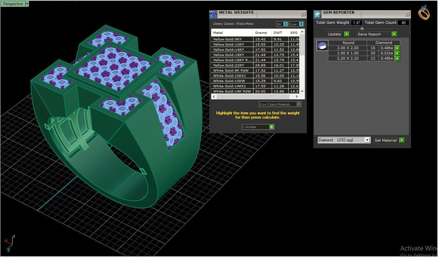Close the Metal Weights panel
Screen dimensions: 438x257
click(303, 14)
